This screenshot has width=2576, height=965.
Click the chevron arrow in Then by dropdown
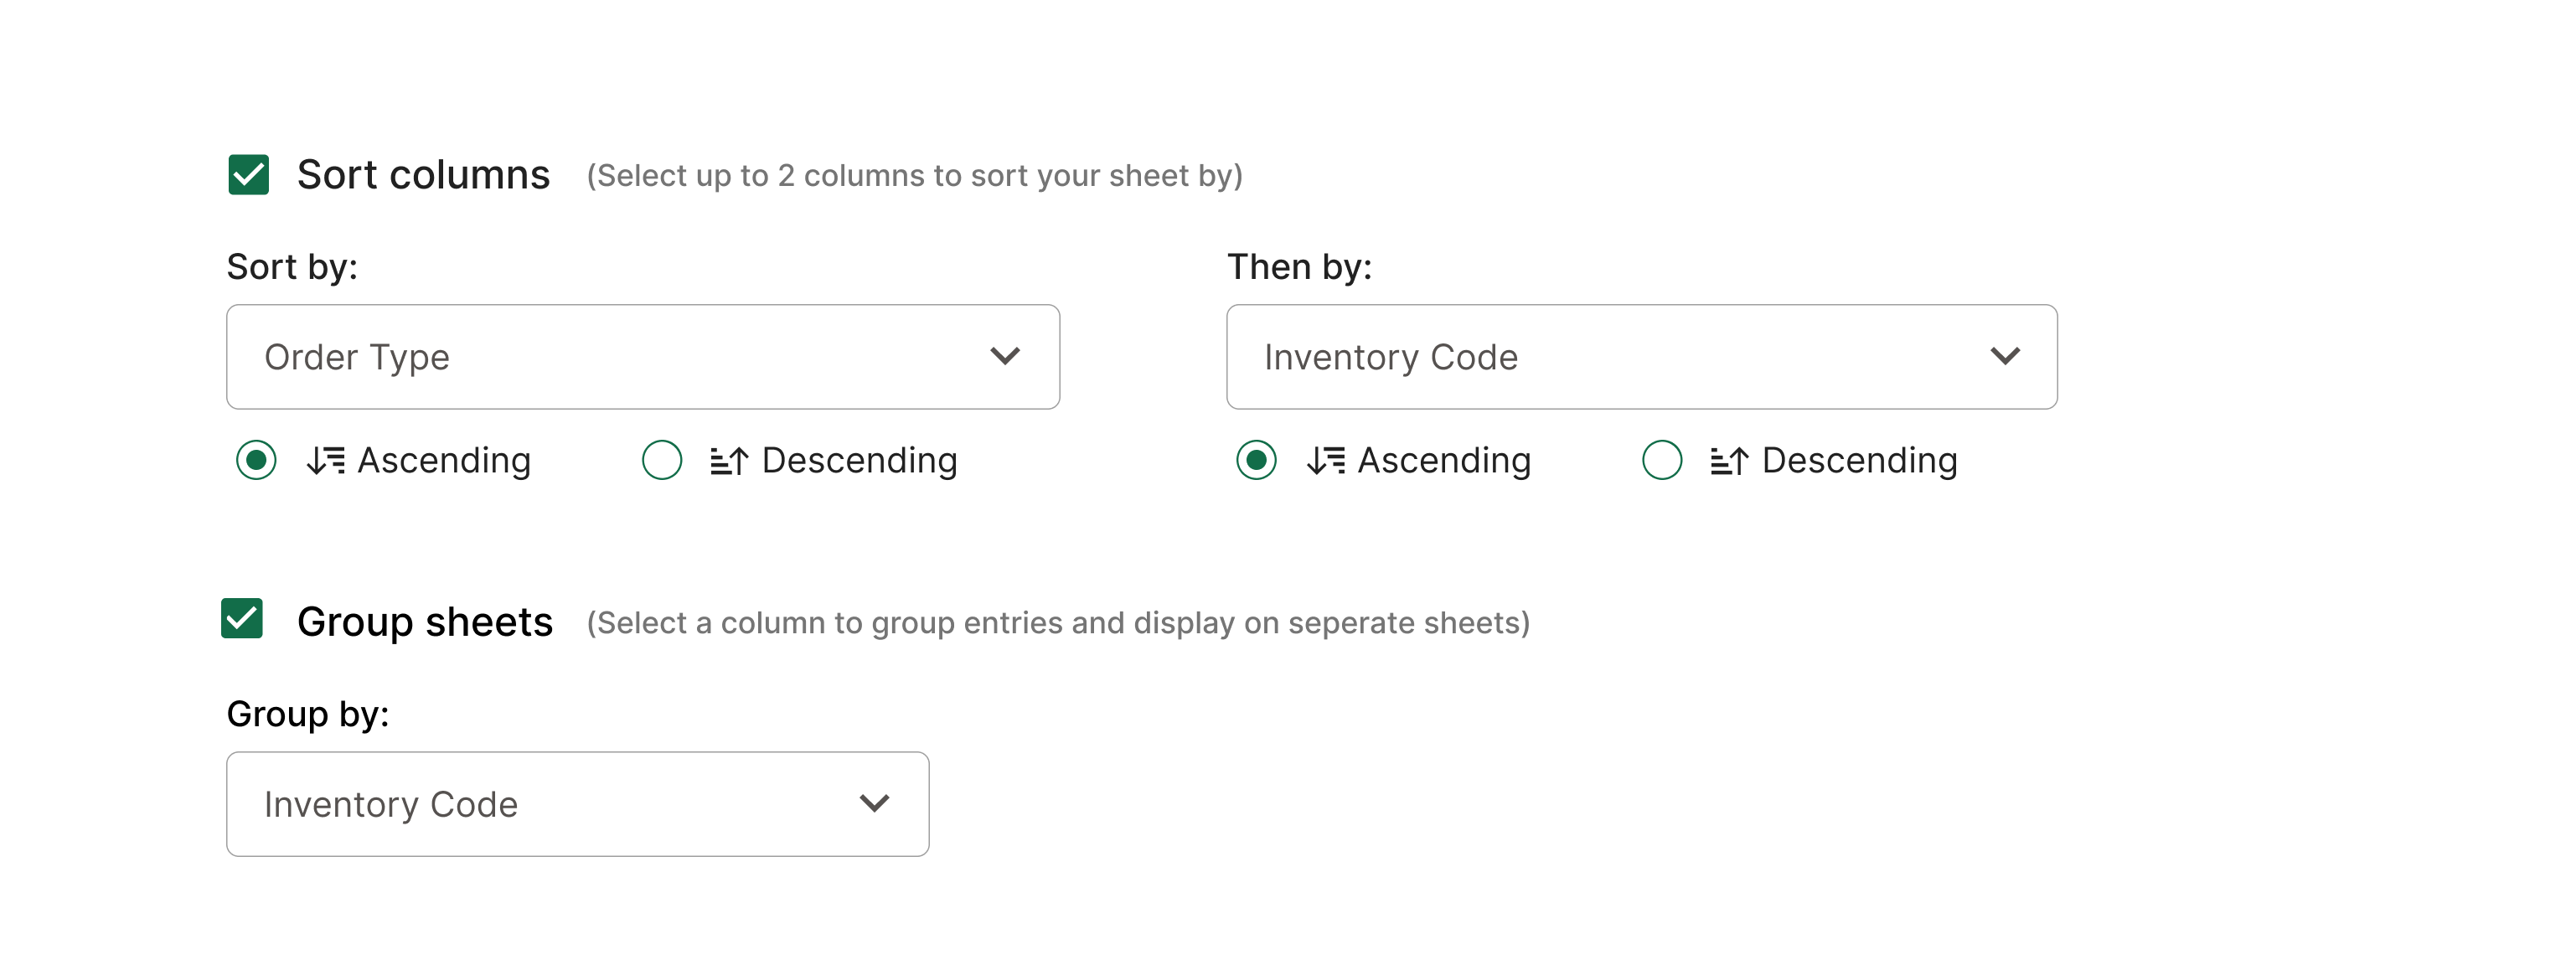coord(2005,356)
